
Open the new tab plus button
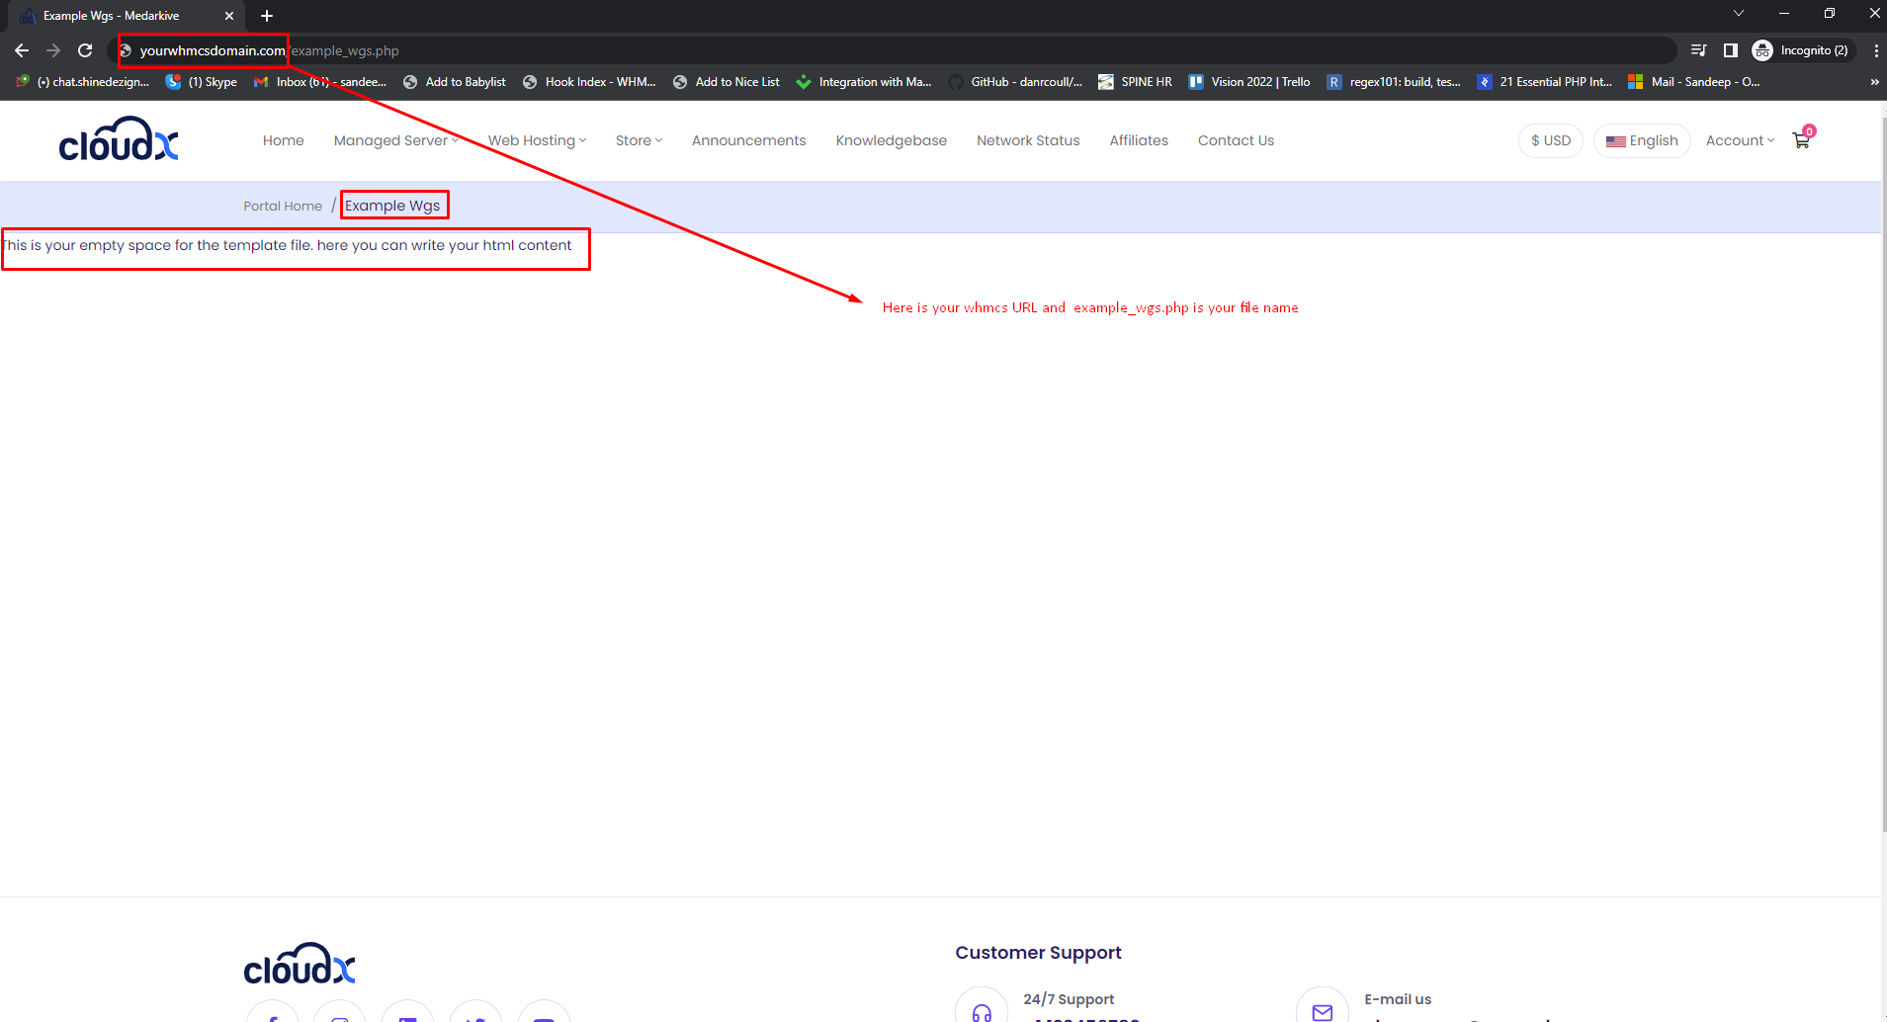[x=267, y=16]
